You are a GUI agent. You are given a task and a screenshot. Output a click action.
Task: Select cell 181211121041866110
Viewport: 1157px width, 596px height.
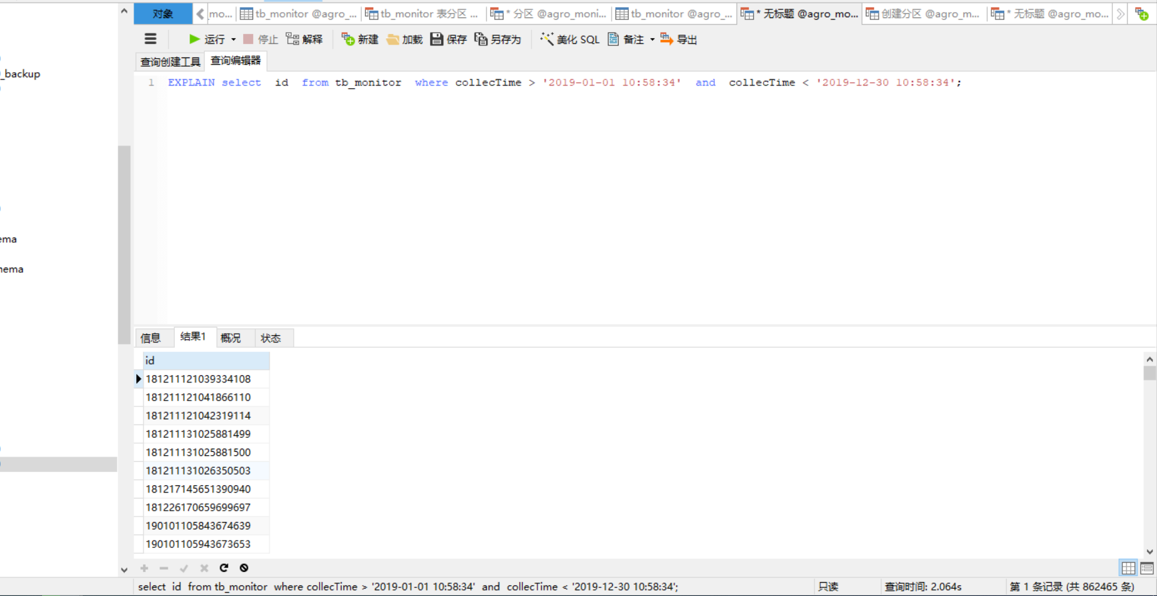click(206, 397)
